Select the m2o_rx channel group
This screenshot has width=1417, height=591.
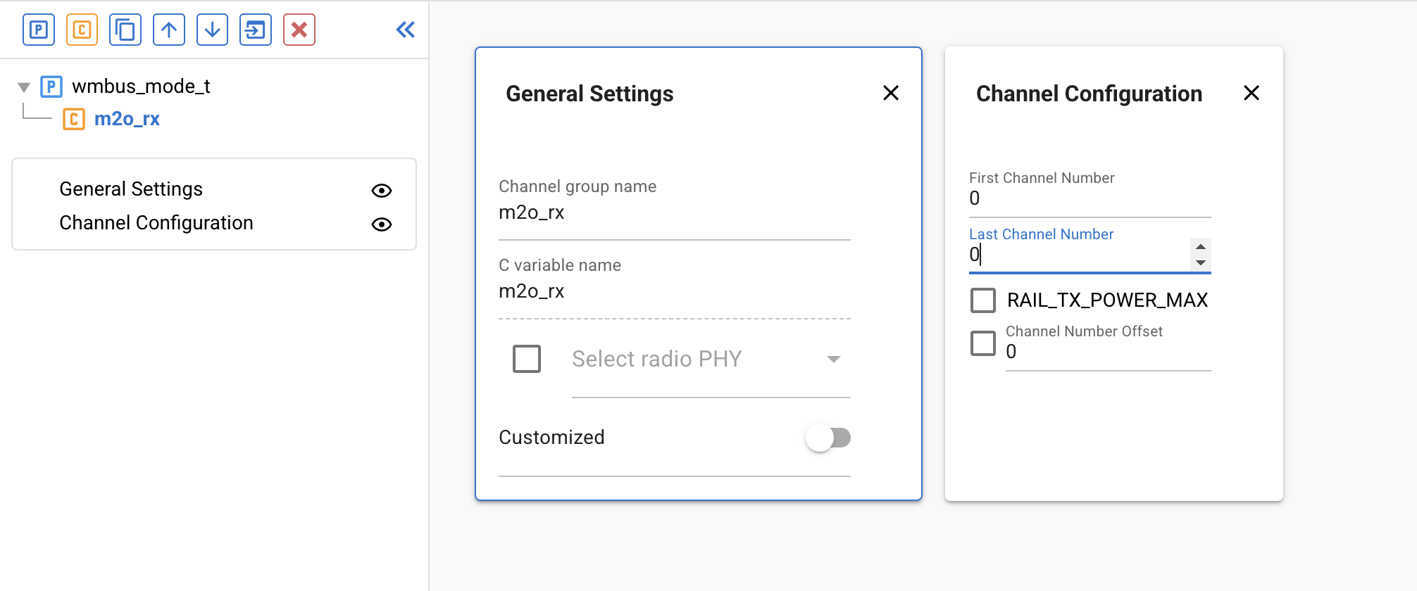(127, 119)
